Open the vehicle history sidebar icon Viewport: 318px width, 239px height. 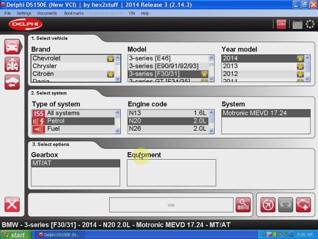click(12, 82)
